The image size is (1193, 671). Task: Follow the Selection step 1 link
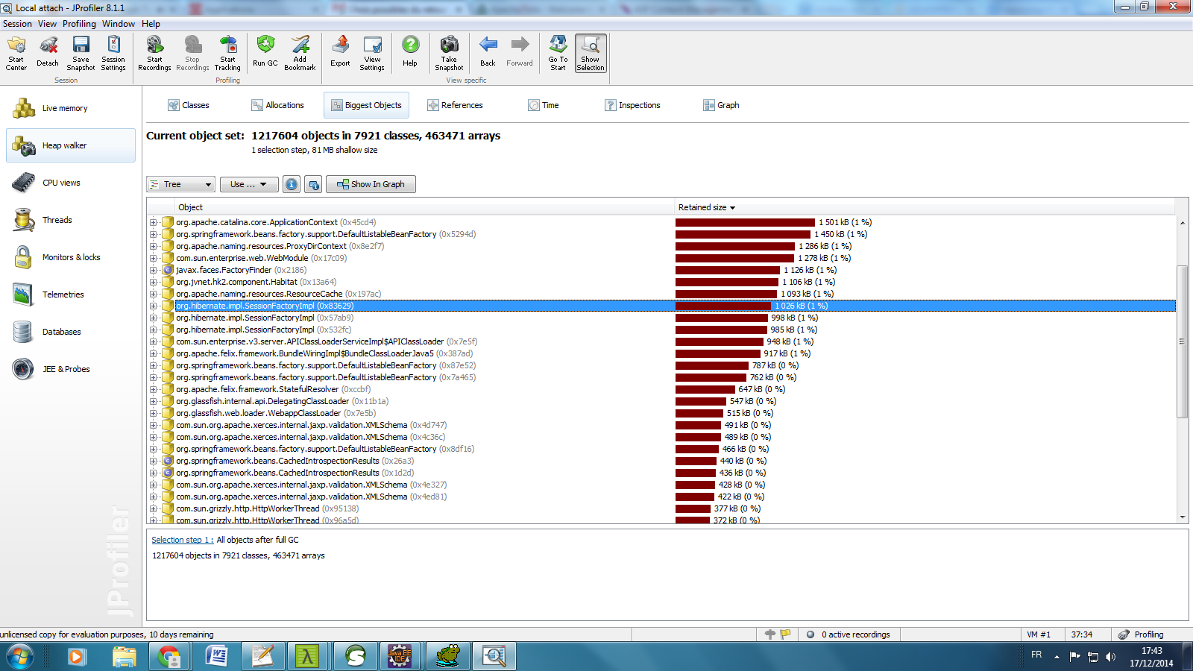tap(182, 540)
